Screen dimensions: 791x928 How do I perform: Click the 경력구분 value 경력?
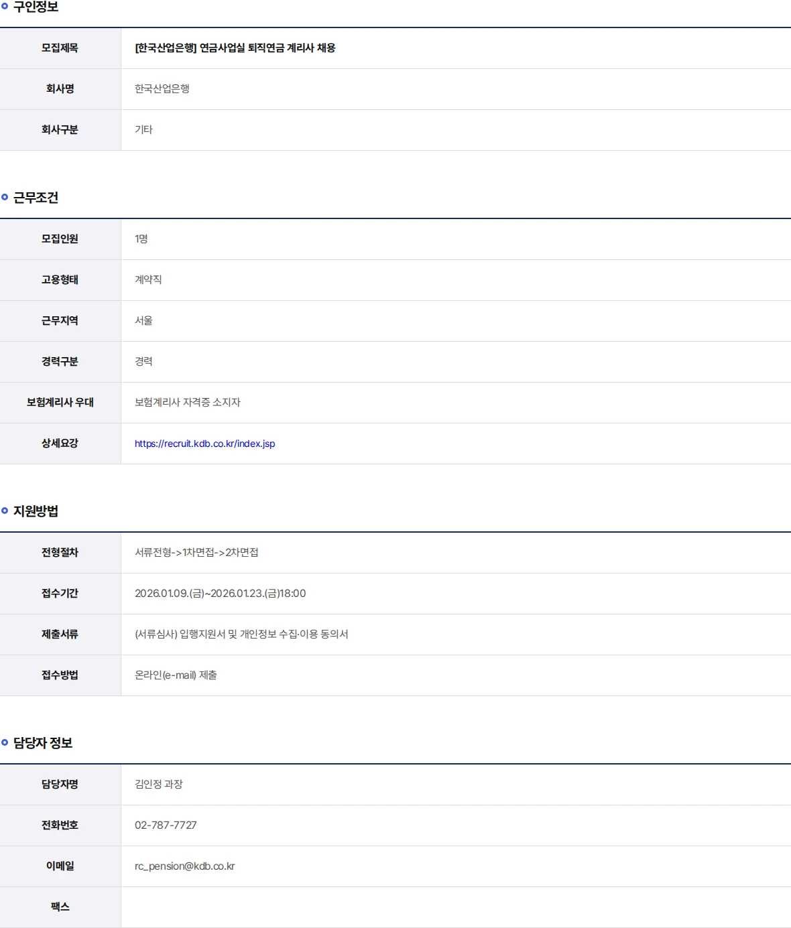pos(143,362)
